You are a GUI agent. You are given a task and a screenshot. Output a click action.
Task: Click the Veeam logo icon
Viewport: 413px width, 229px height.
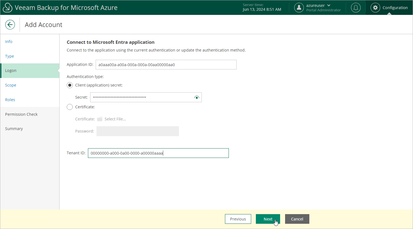[7, 8]
